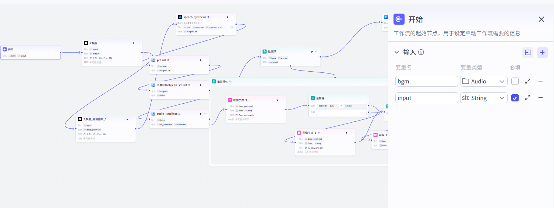The height and width of the screenshot is (208, 554).
Task: Open the Audio variable type dropdown
Action: click(484, 81)
